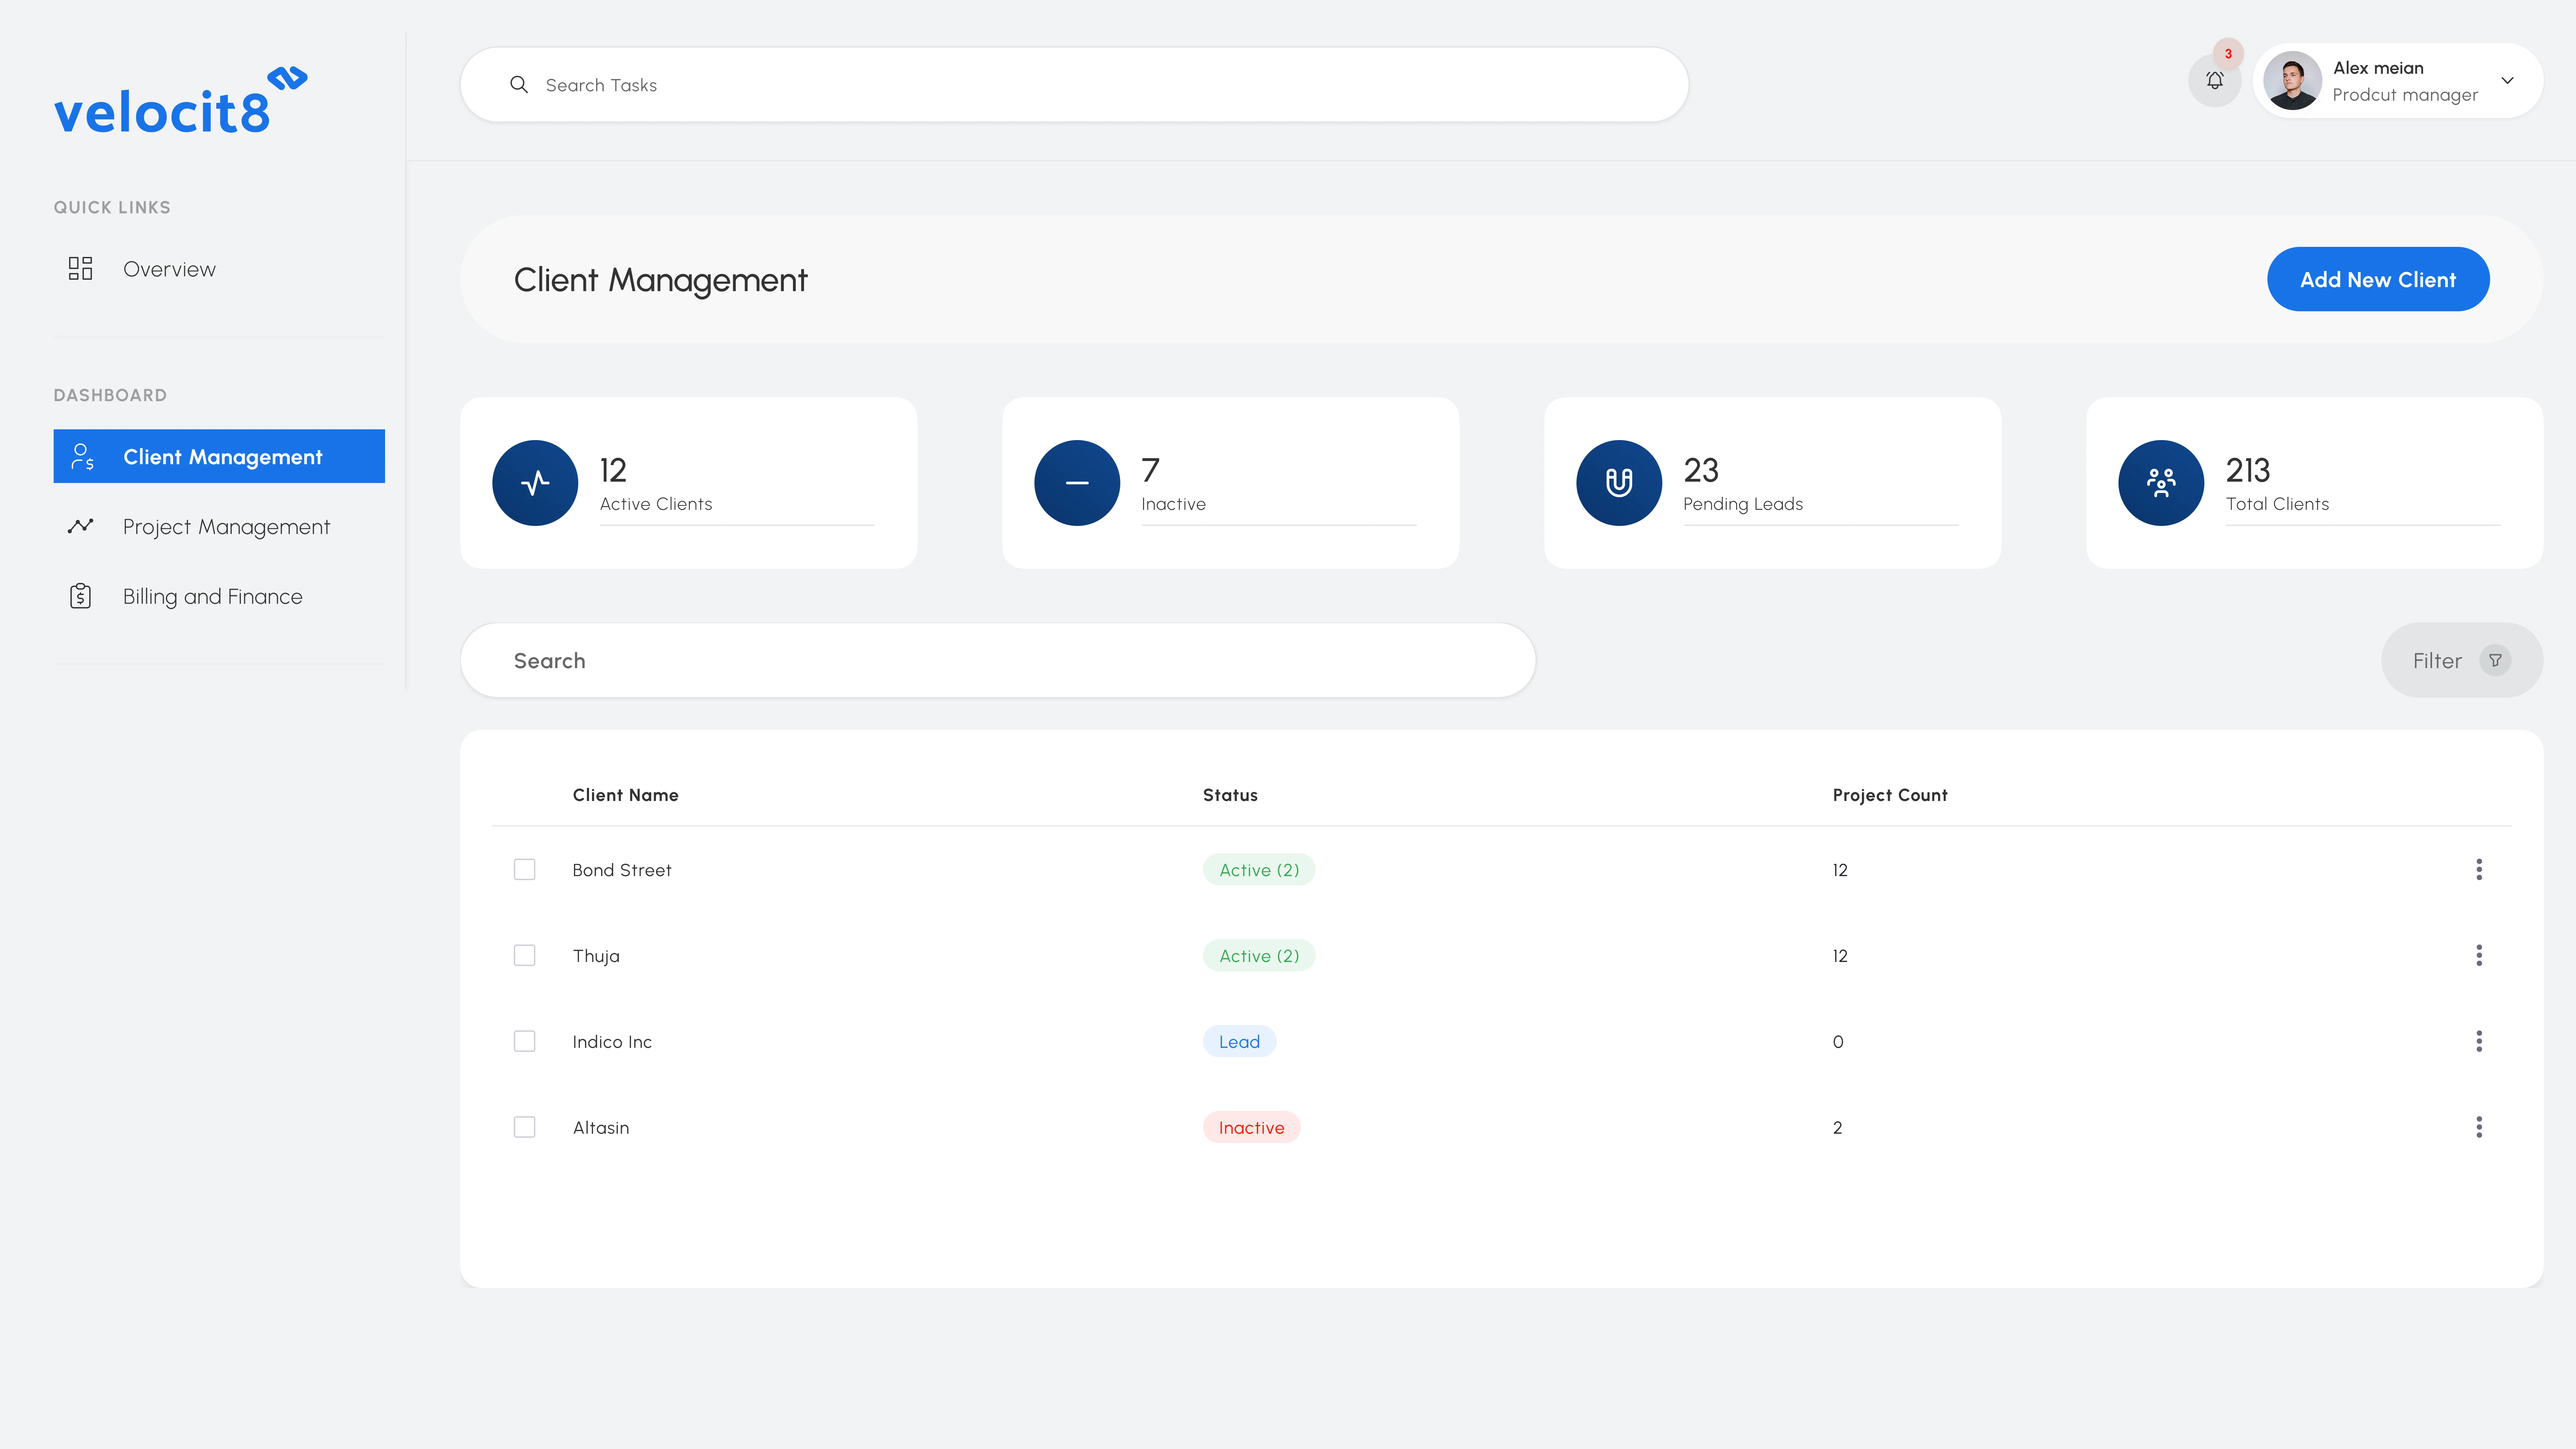Expand the Alex meian profile dropdown
The height and width of the screenshot is (1449, 2576).
coord(2507,81)
